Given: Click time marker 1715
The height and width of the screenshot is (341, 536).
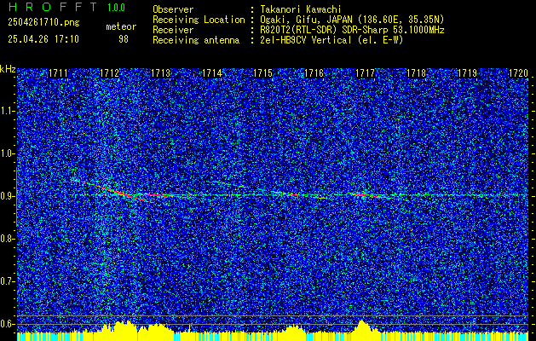Looking at the screenshot, I should [x=262, y=72].
